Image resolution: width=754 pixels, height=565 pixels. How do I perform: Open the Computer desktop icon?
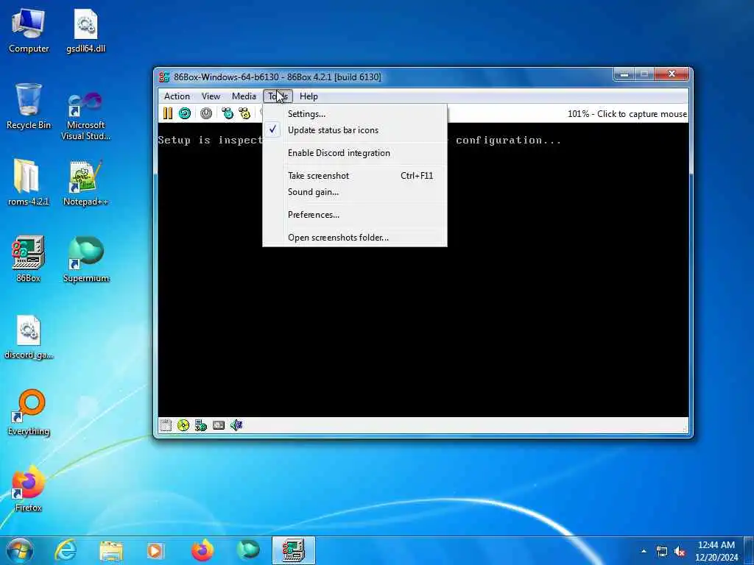(29, 31)
